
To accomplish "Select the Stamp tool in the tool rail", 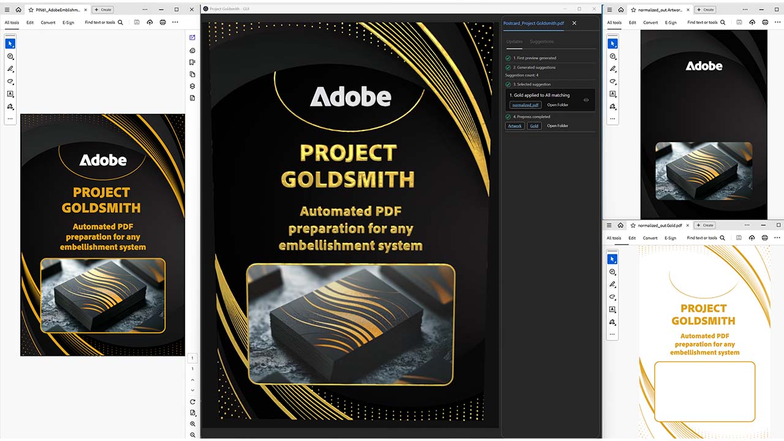I will 10,107.
